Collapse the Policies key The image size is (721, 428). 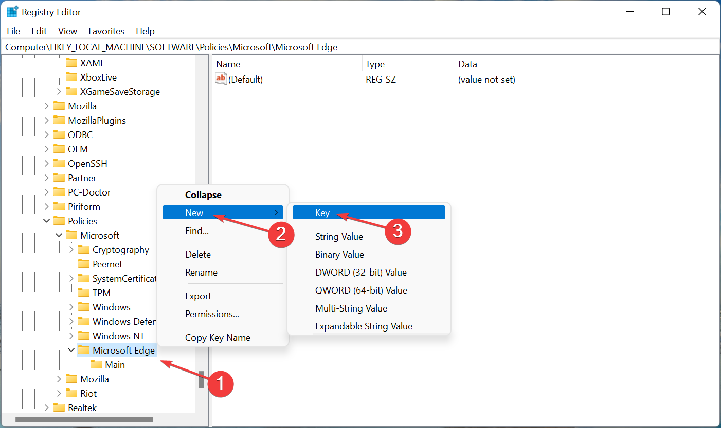click(46, 221)
